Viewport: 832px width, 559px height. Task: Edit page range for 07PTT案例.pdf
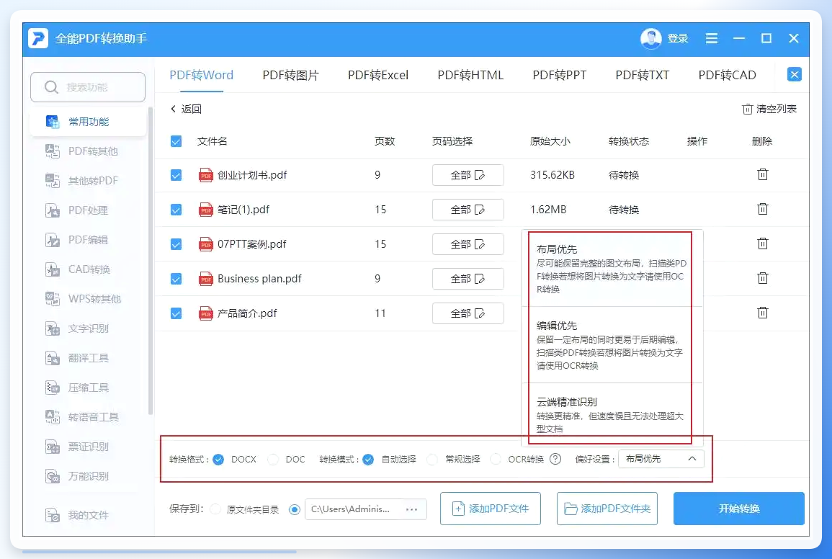tap(468, 244)
